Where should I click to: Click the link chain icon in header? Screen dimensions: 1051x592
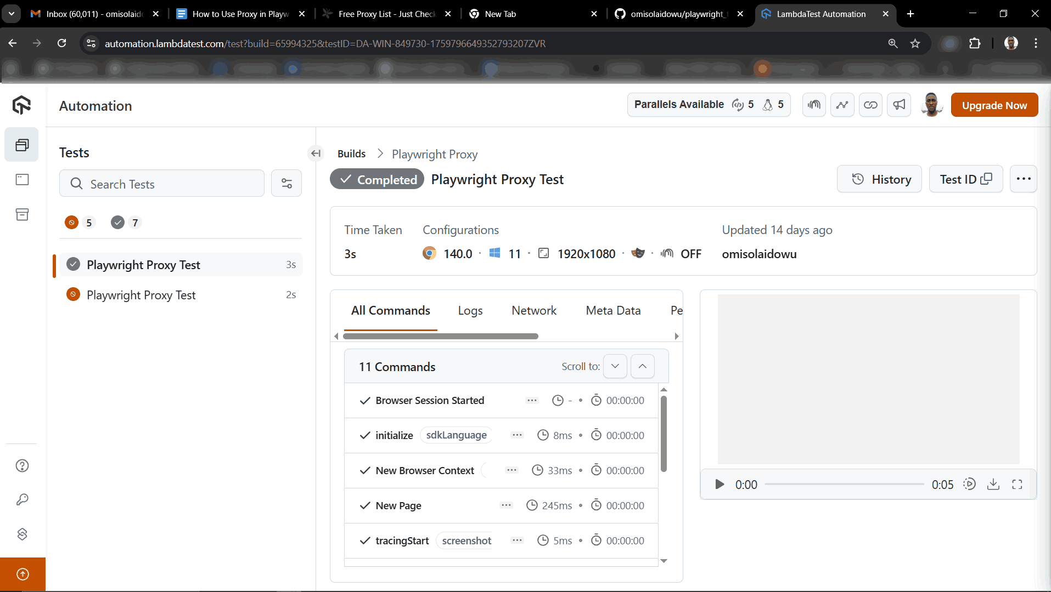870,105
